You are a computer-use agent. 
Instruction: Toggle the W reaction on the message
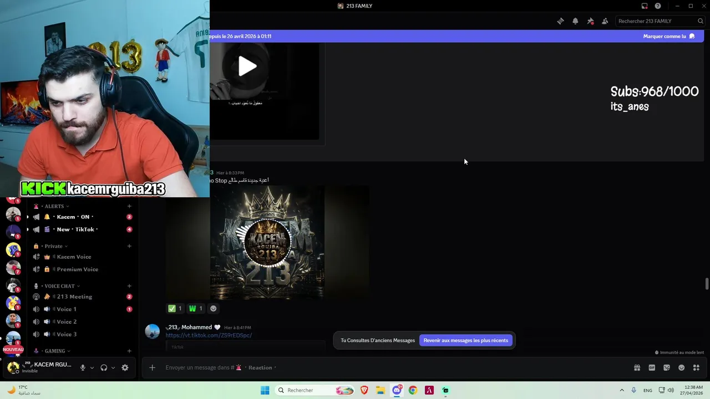point(196,309)
